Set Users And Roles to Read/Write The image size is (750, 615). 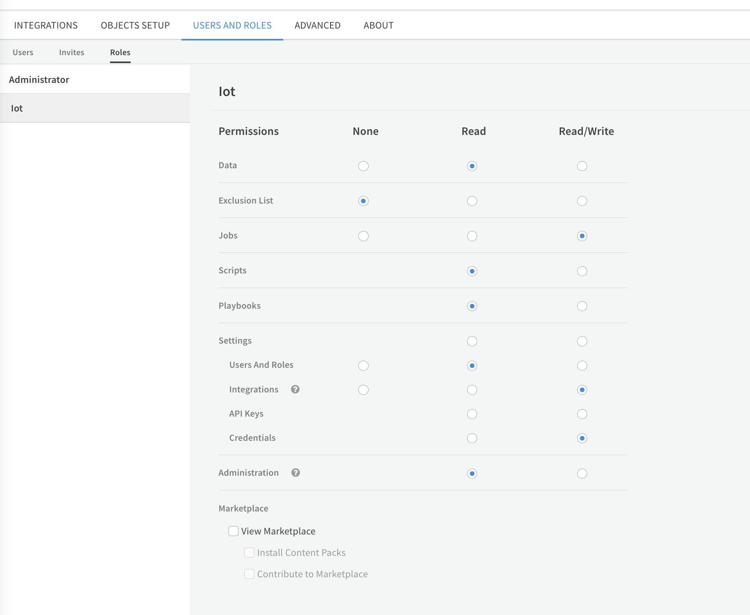(582, 365)
